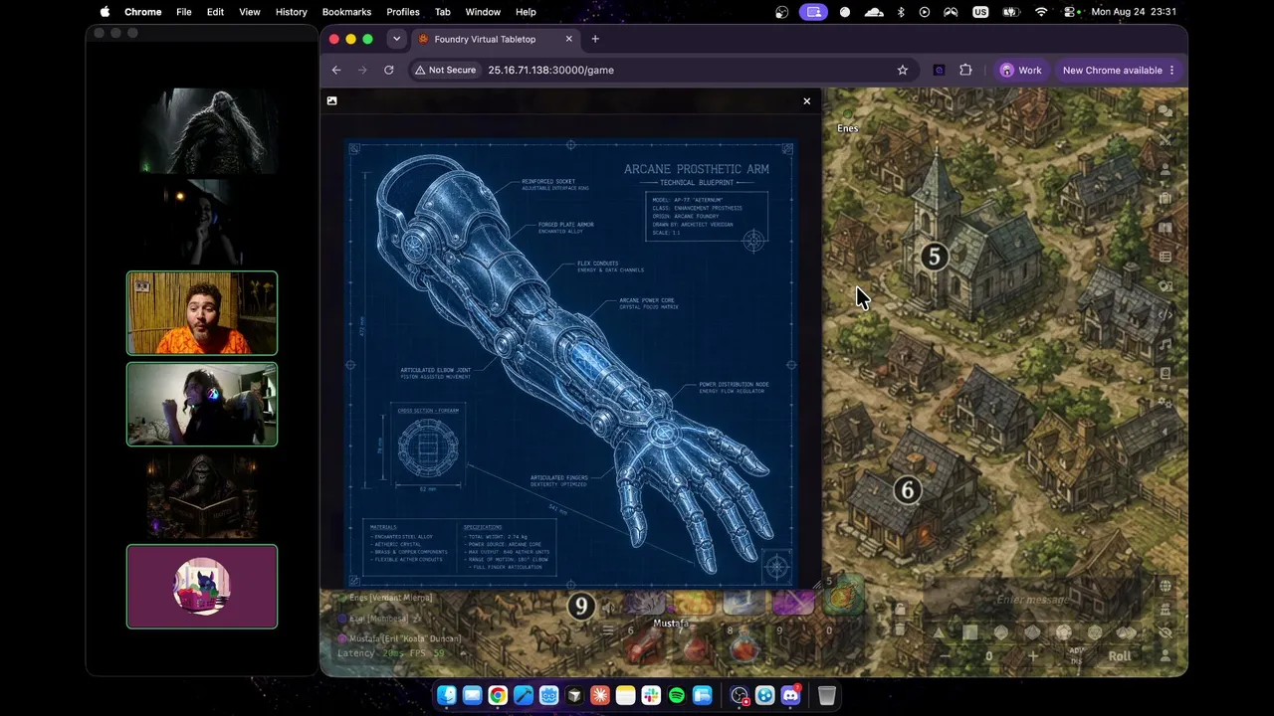Decrease dice modifier with minus button
The width and height of the screenshot is (1274, 716).
pyautogui.click(x=946, y=655)
